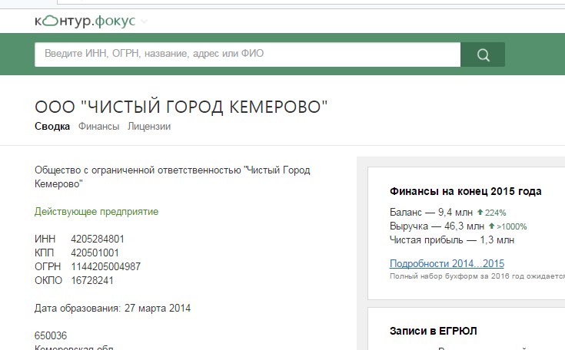Click the postal code 650036
The width and height of the screenshot is (565, 350).
coord(51,335)
